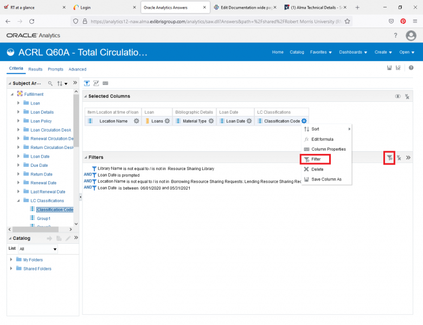This screenshot has height=325, width=423.
Task: Collapse the Selected Columns section
Action: click(x=86, y=96)
